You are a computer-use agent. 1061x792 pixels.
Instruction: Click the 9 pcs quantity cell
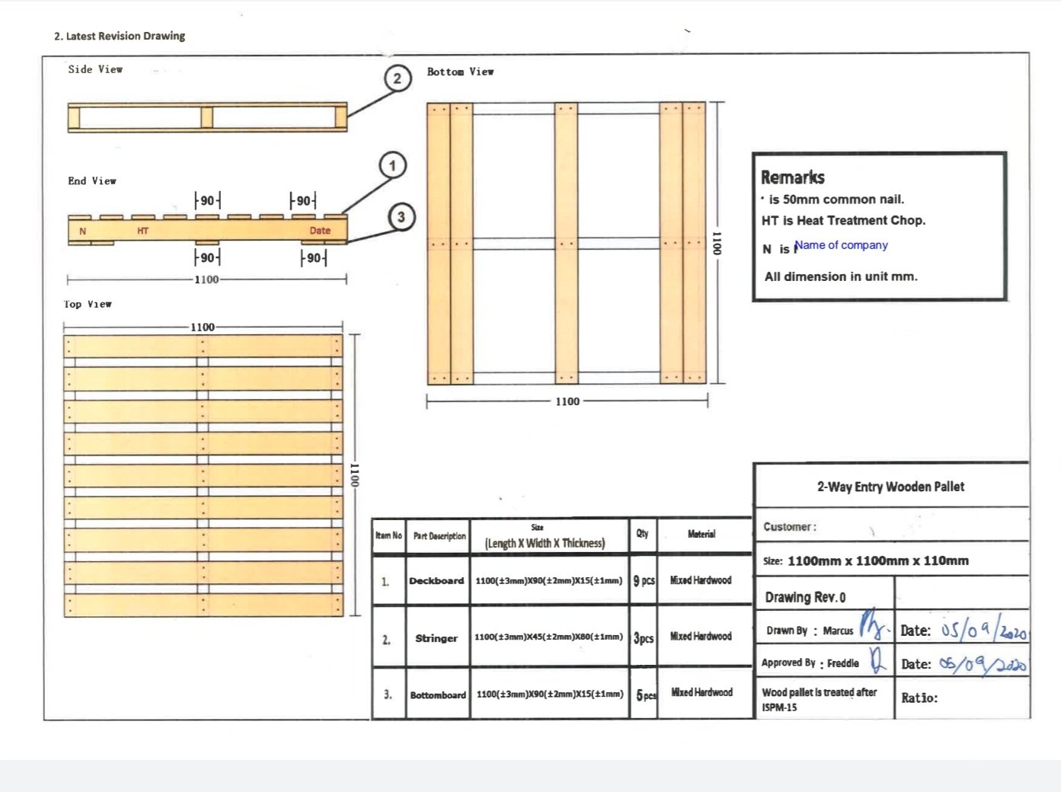coord(644,580)
